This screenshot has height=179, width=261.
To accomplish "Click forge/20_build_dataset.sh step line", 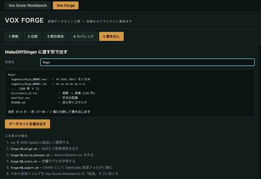I will pyautogui.click(x=50, y=155).
